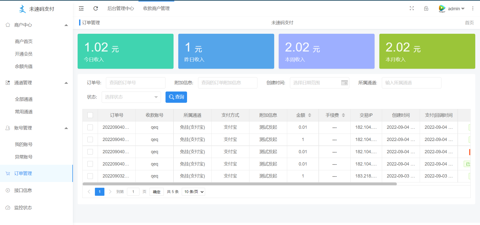Image resolution: width=480 pixels, height=225 pixels.
Task: Click the refresh page icon
Action: [96, 8]
